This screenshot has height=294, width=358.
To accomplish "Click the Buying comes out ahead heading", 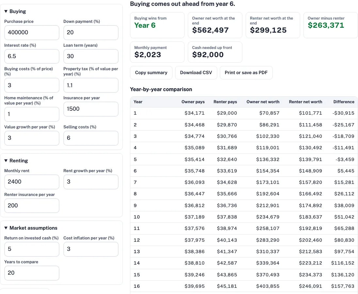I will [x=182, y=4].
